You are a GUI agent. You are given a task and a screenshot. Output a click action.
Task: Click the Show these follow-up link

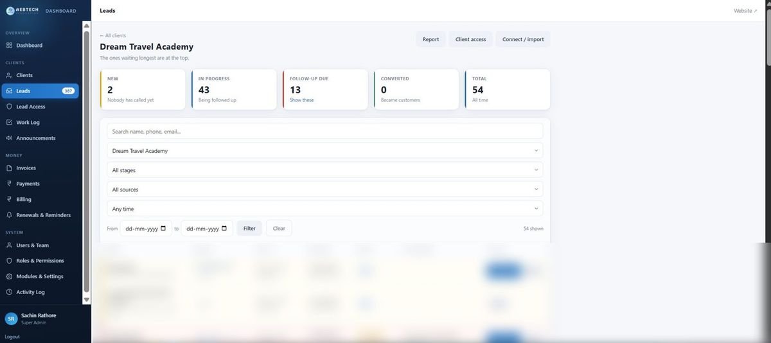click(x=302, y=100)
